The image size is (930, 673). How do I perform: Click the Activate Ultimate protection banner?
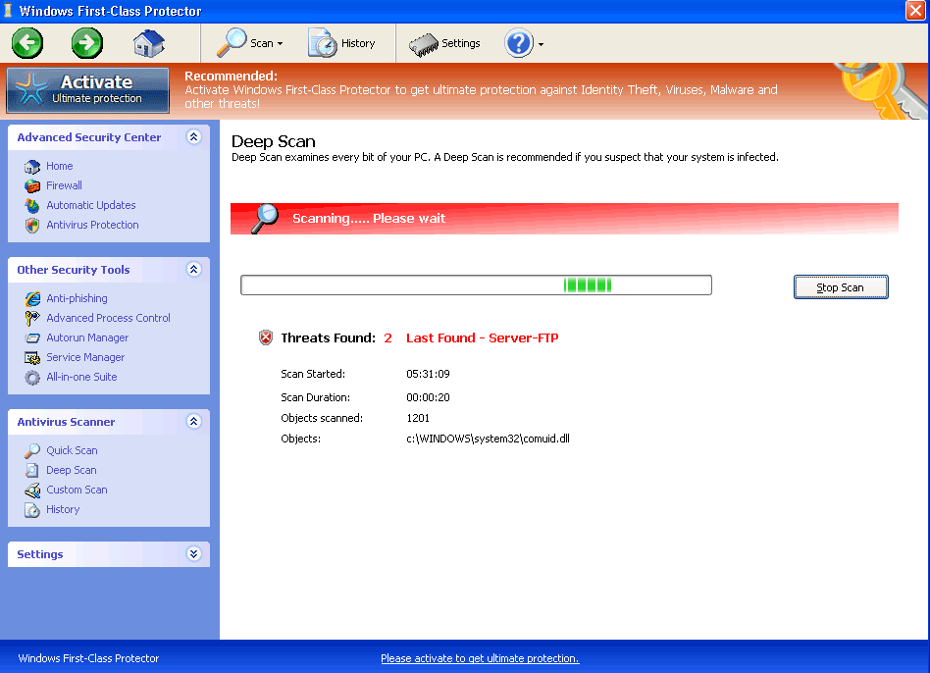pos(87,89)
